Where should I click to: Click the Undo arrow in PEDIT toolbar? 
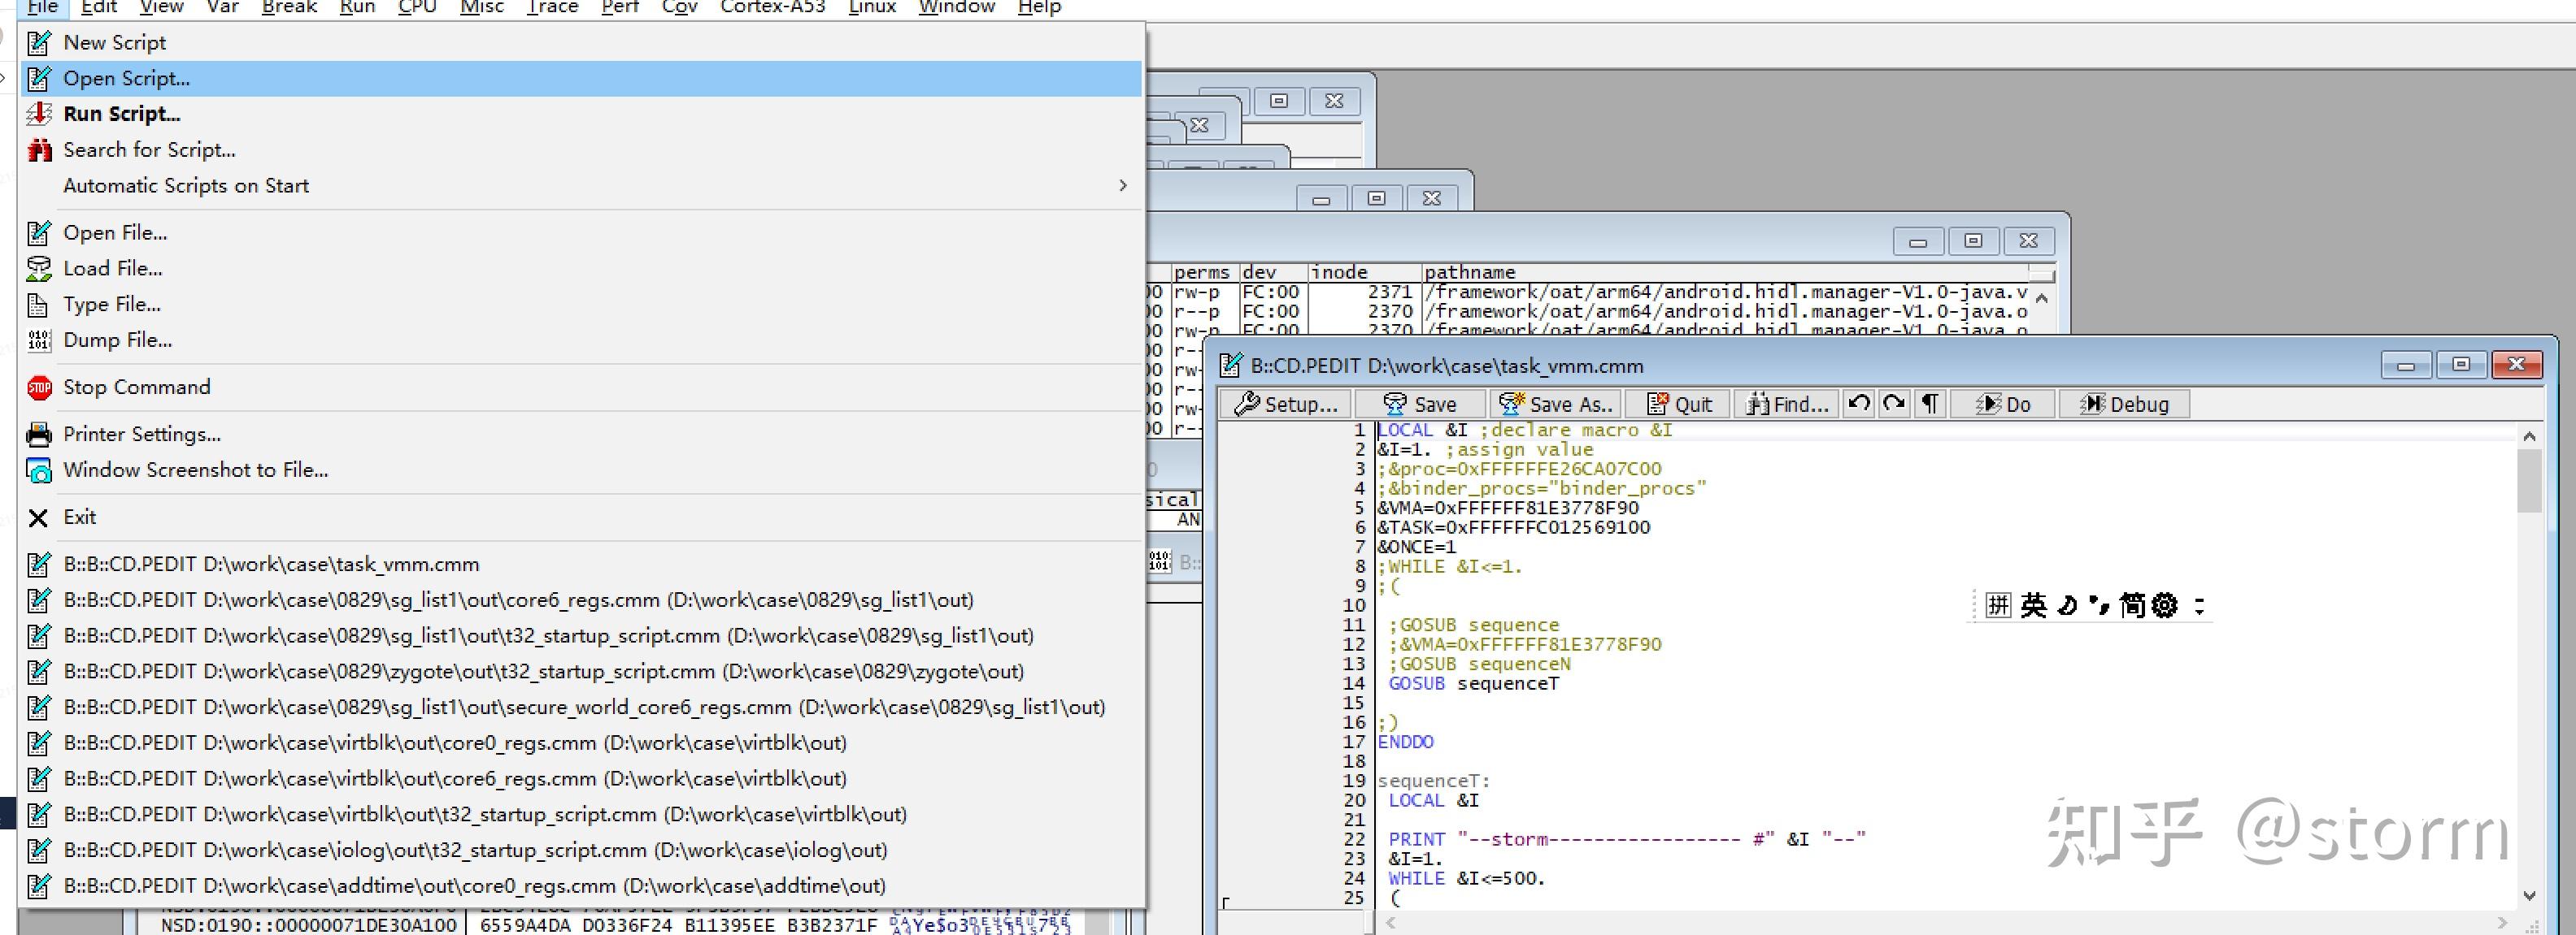pos(1859,404)
